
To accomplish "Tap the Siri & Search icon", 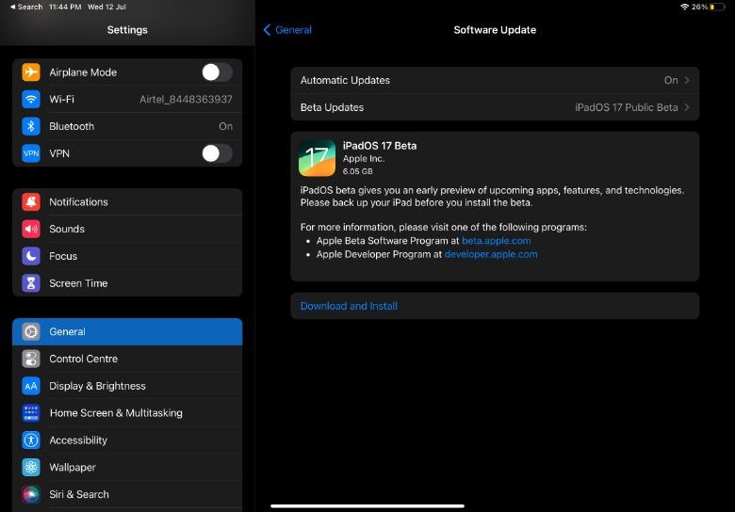I will pyautogui.click(x=31, y=494).
